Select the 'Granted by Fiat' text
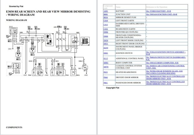Image resolution: width=194 pixels, height=135 pixels. click(16, 6)
